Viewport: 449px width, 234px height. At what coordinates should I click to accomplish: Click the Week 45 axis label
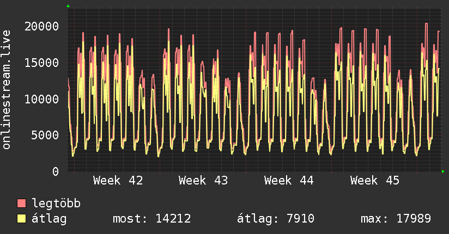coord(374,181)
